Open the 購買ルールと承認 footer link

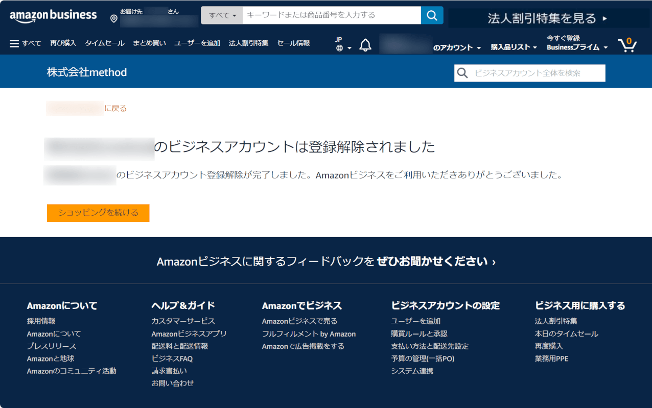(x=419, y=334)
